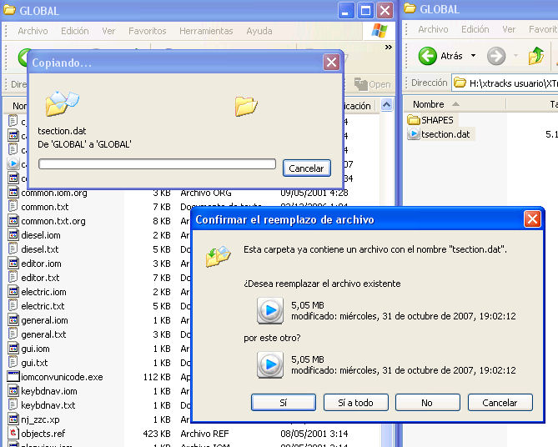Cancel the Copiando copy operation
The height and width of the screenshot is (447, 558).
[306, 168]
